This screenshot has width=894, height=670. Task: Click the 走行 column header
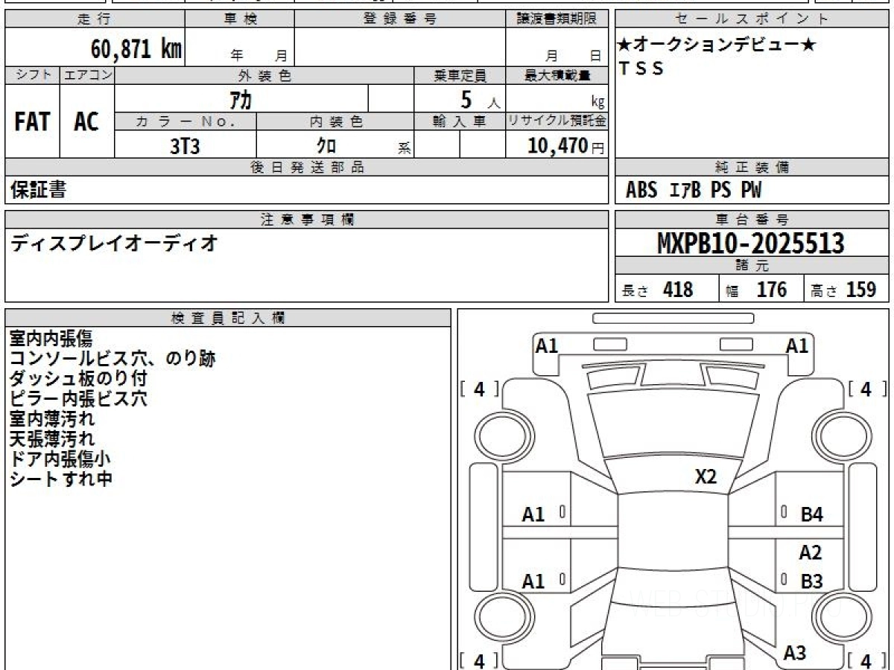(x=95, y=19)
